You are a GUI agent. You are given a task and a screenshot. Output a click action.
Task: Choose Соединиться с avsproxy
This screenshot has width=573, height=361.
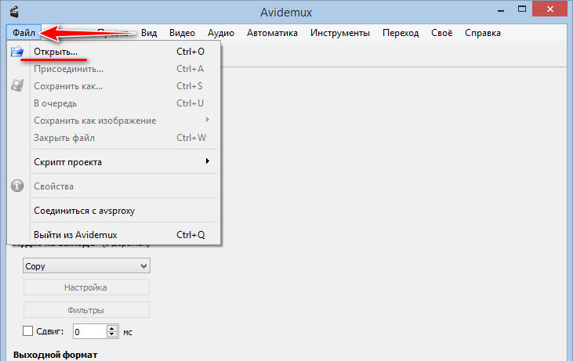[114, 211]
